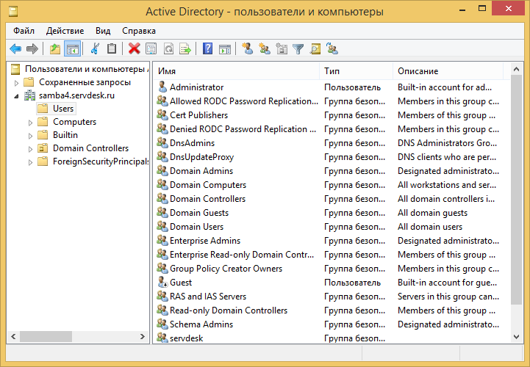
Task: Click tree pane scroll-left arrow
Action: (13, 336)
